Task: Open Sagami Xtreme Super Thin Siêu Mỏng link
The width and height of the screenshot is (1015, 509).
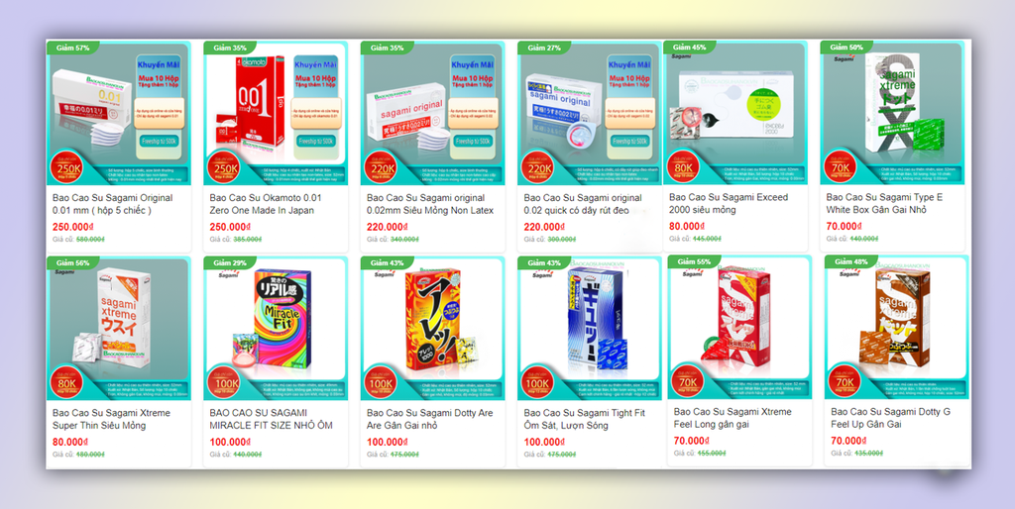Action: point(111,419)
